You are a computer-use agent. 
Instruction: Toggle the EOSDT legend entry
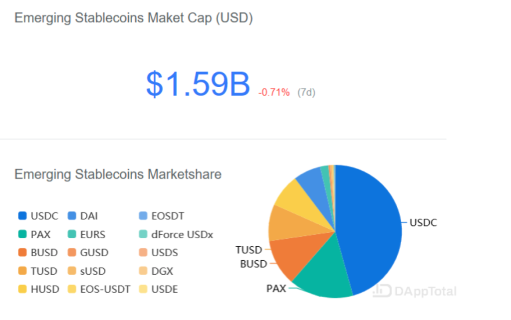click(161, 216)
